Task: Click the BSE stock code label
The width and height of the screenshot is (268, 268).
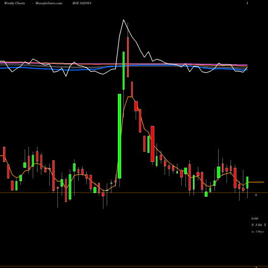Action: (x=82, y=3)
